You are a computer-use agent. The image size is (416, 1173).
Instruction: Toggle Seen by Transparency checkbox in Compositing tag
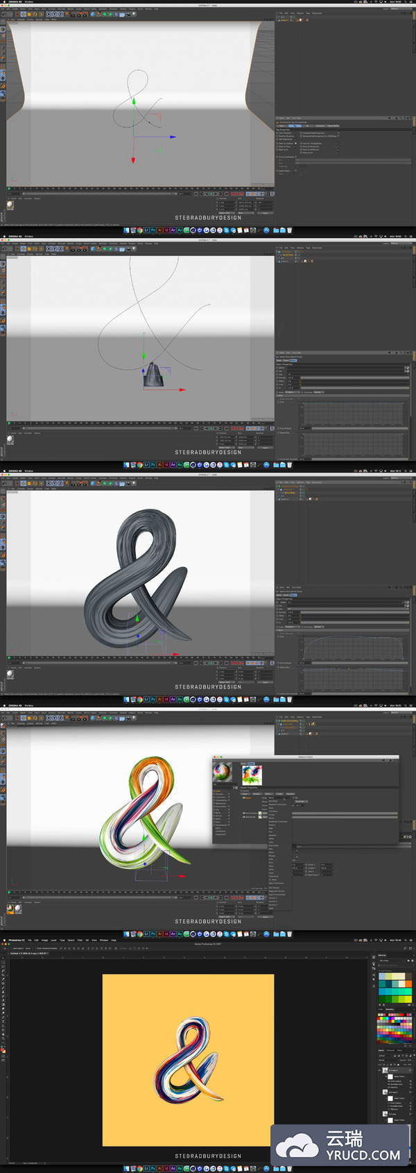[338, 143]
